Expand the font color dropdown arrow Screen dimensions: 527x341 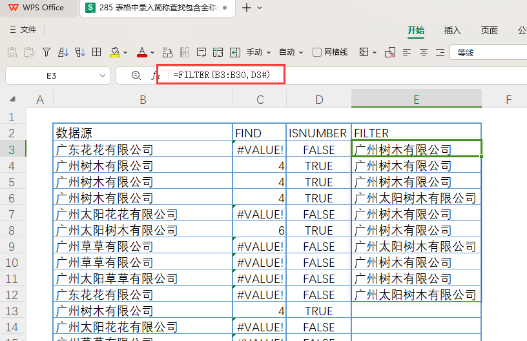[152, 53]
